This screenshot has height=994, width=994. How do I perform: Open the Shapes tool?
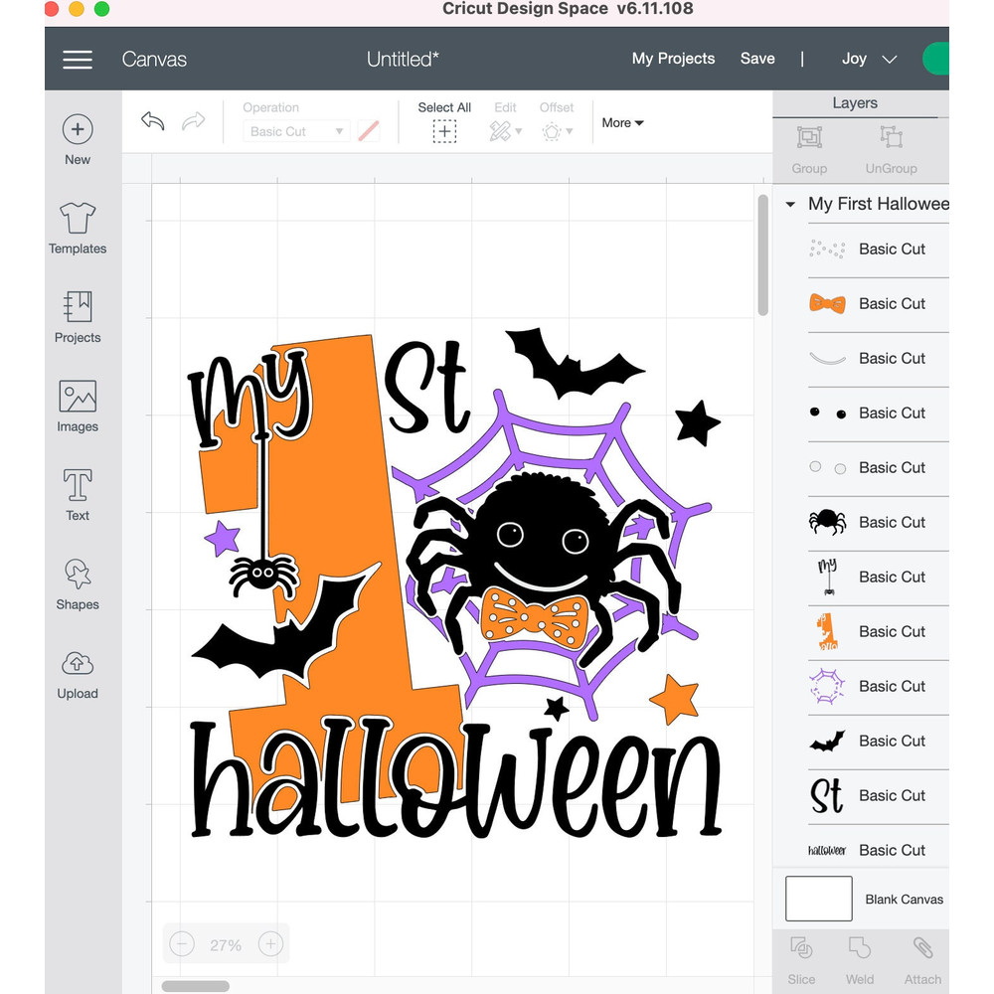point(78,584)
